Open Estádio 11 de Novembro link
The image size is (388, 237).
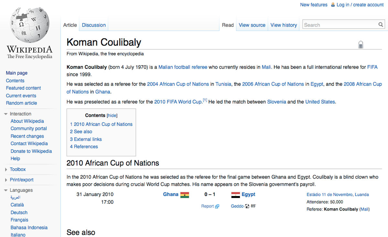[x=329, y=195]
